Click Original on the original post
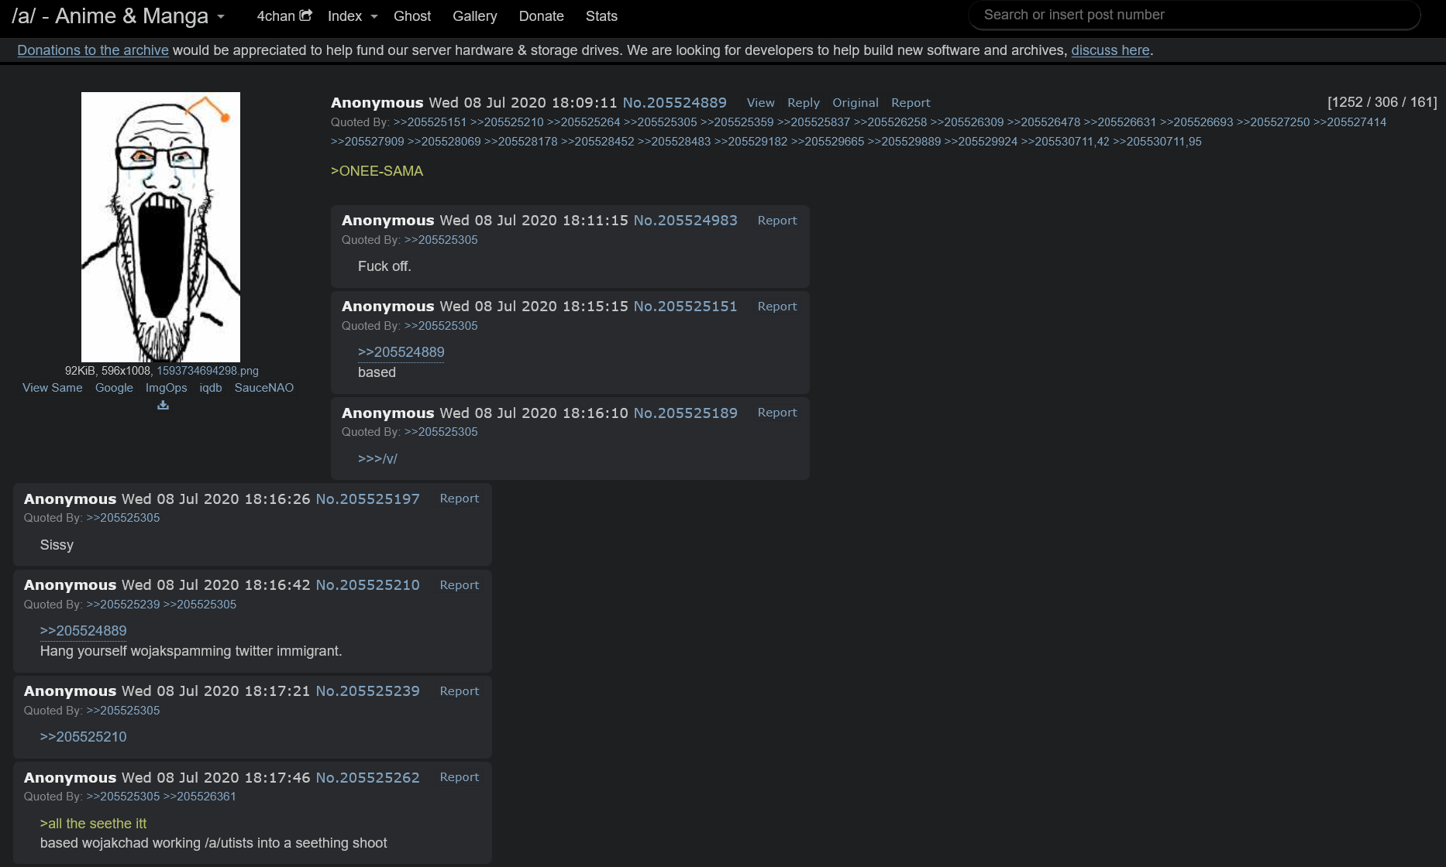The height and width of the screenshot is (867, 1446). (856, 103)
